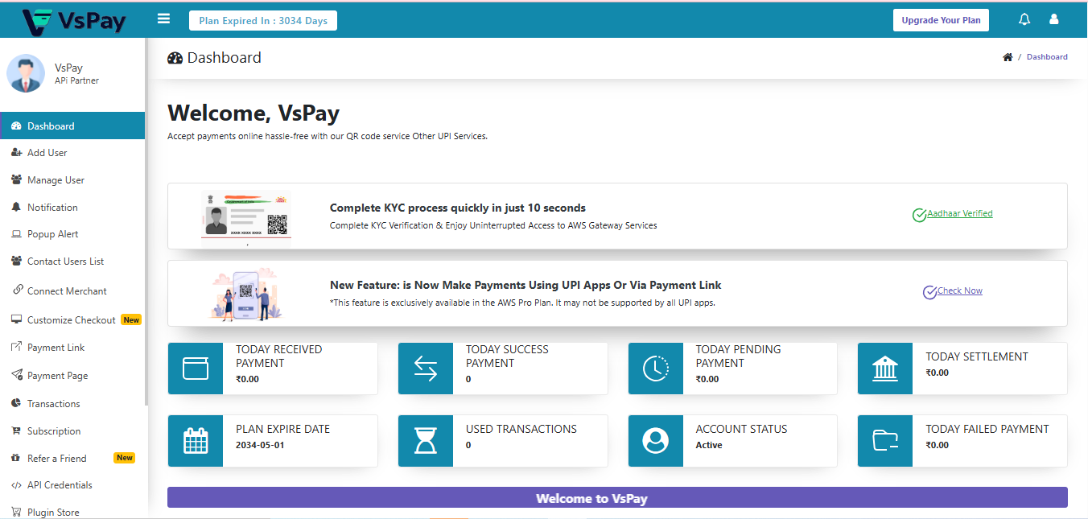This screenshot has height=519, width=1088.
Task: Click the Today Received Payment wallet icon
Action: pos(196,369)
